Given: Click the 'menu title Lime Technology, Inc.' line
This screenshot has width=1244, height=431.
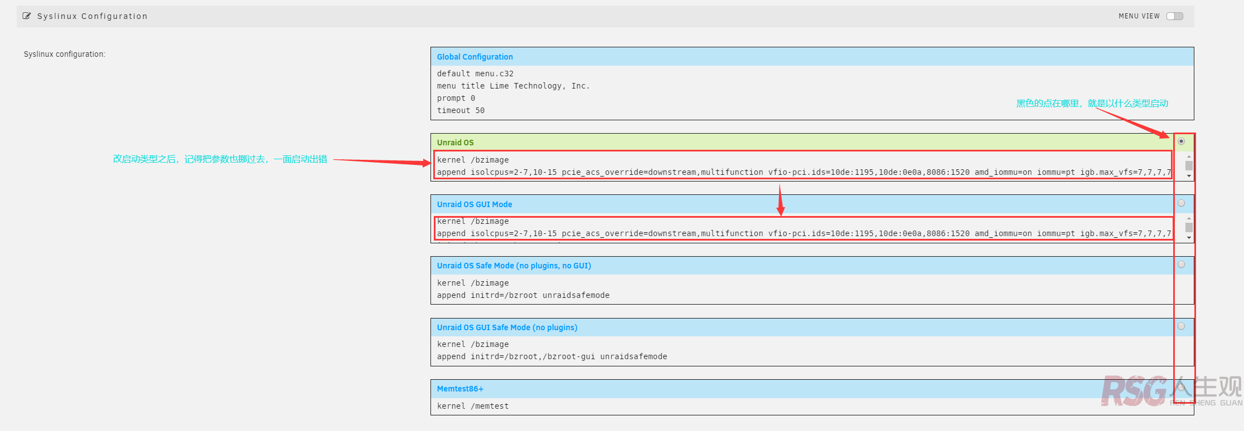Looking at the screenshot, I should 513,86.
